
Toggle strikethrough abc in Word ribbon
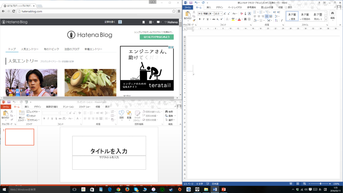coord(214,19)
